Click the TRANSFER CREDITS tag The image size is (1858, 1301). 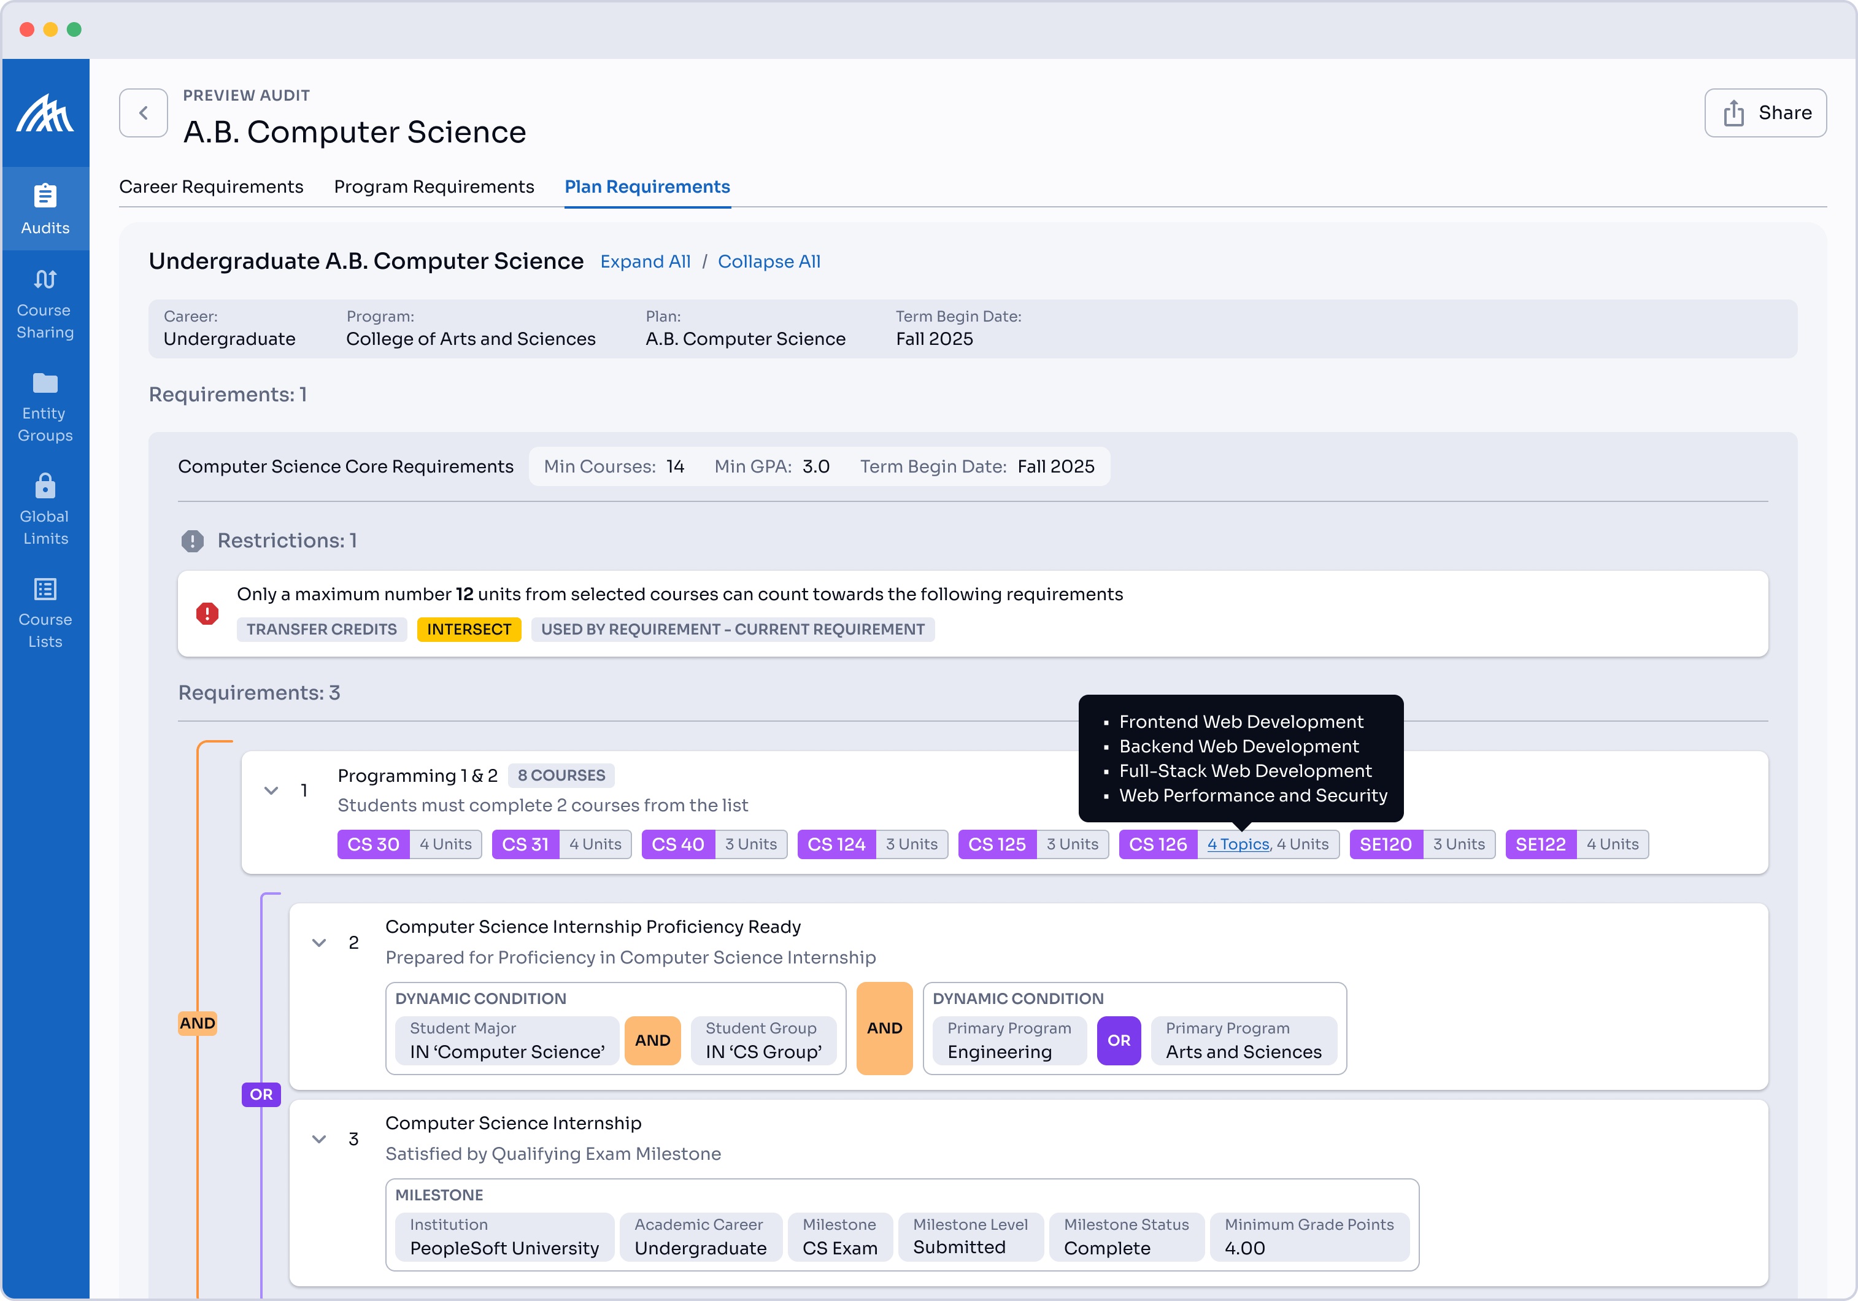(322, 630)
